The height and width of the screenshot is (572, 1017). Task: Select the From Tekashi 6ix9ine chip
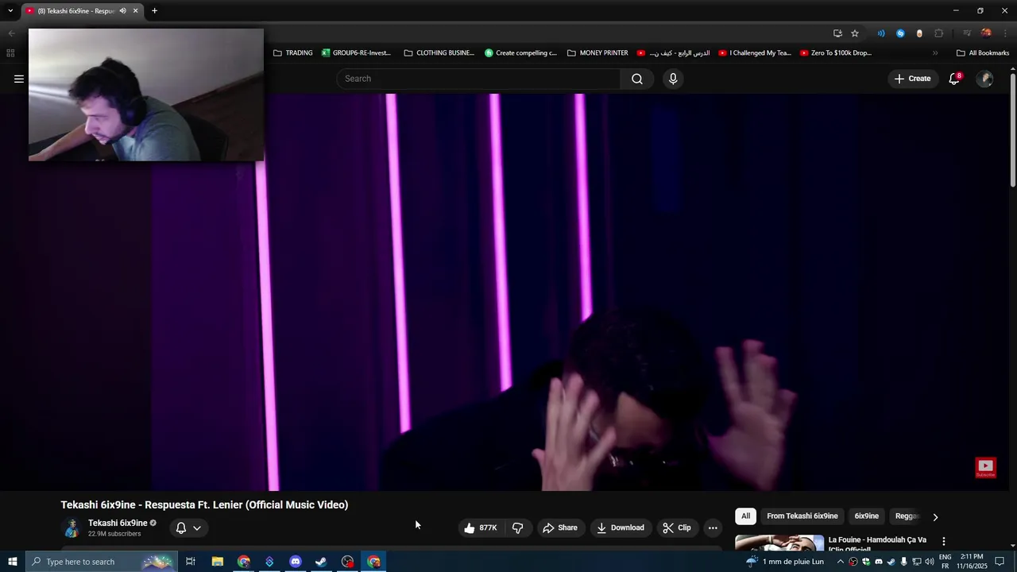pos(802,516)
